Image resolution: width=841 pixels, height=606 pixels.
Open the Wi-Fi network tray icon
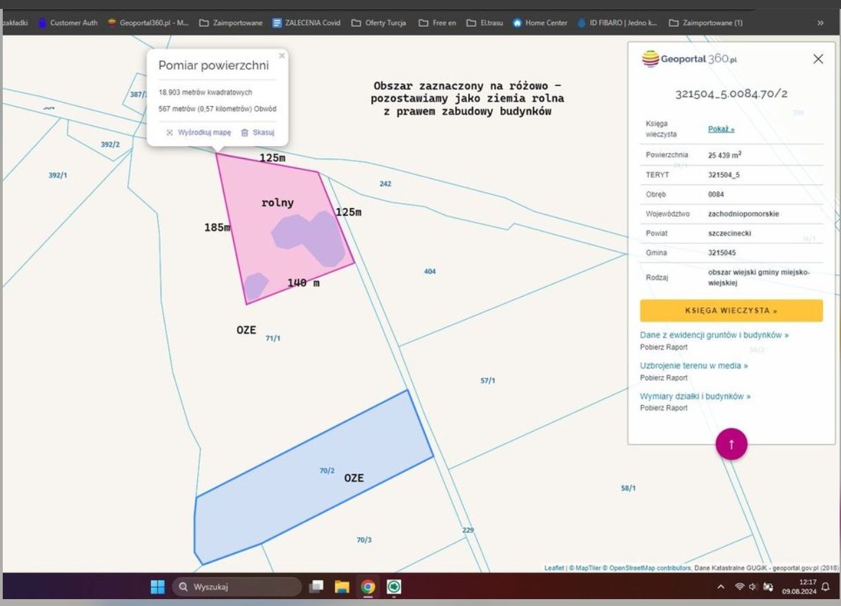[x=740, y=587]
